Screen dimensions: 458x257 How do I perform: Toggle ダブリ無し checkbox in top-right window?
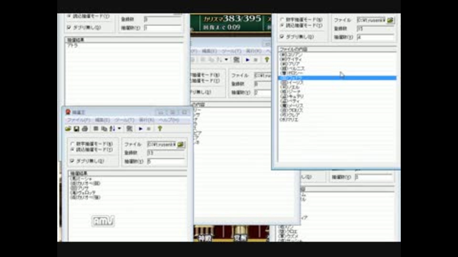click(x=282, y=37)
